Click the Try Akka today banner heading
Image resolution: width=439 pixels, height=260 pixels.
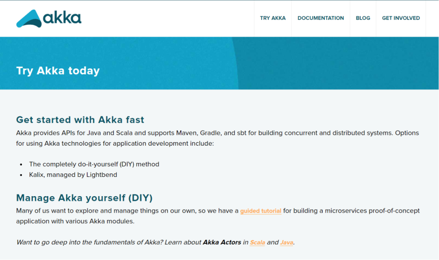pyautogui.click(x=58, y=71)
